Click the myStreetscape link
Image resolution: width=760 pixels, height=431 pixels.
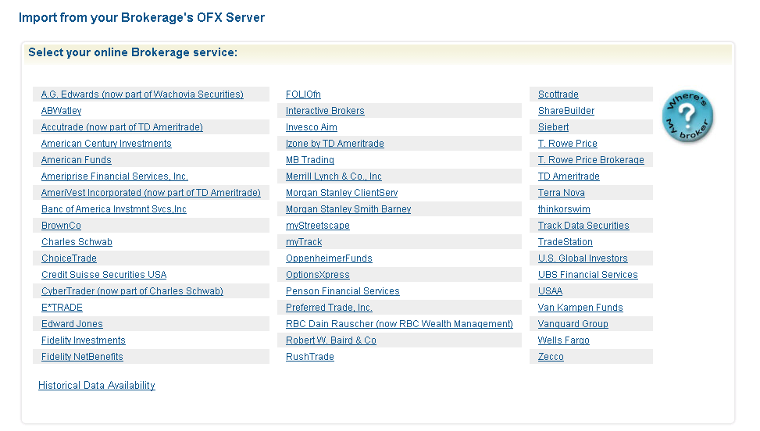tap(317, 226)
